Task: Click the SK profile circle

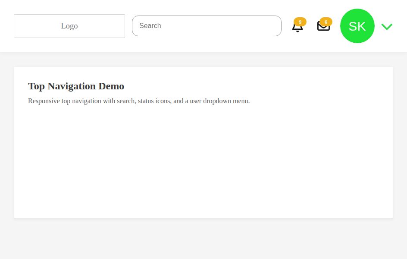Action: pyautogui.click(x=357, y=26)
